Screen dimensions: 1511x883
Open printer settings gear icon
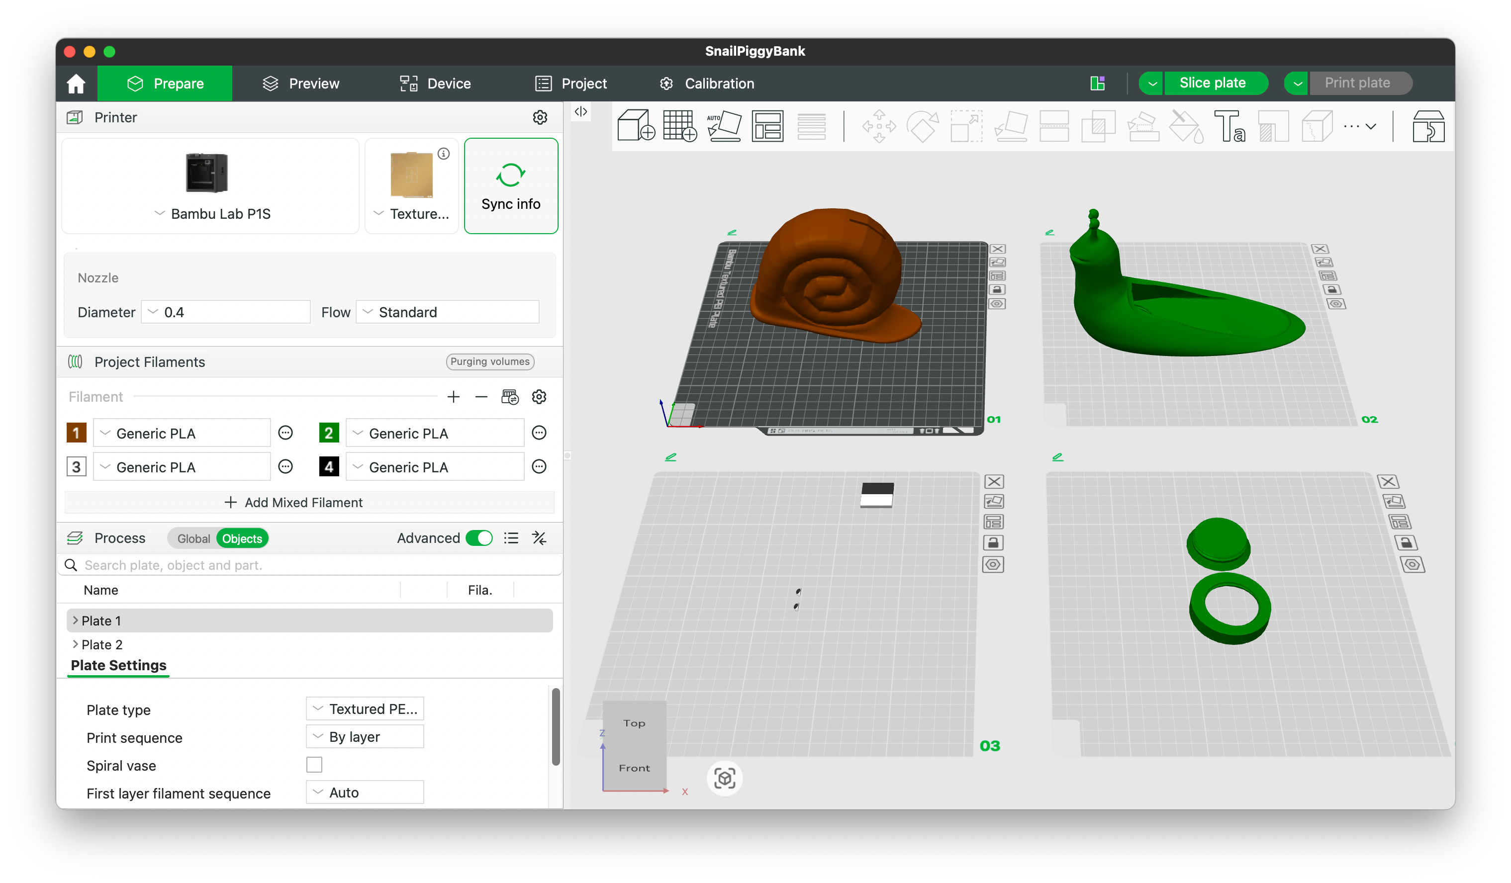(540, 117)
